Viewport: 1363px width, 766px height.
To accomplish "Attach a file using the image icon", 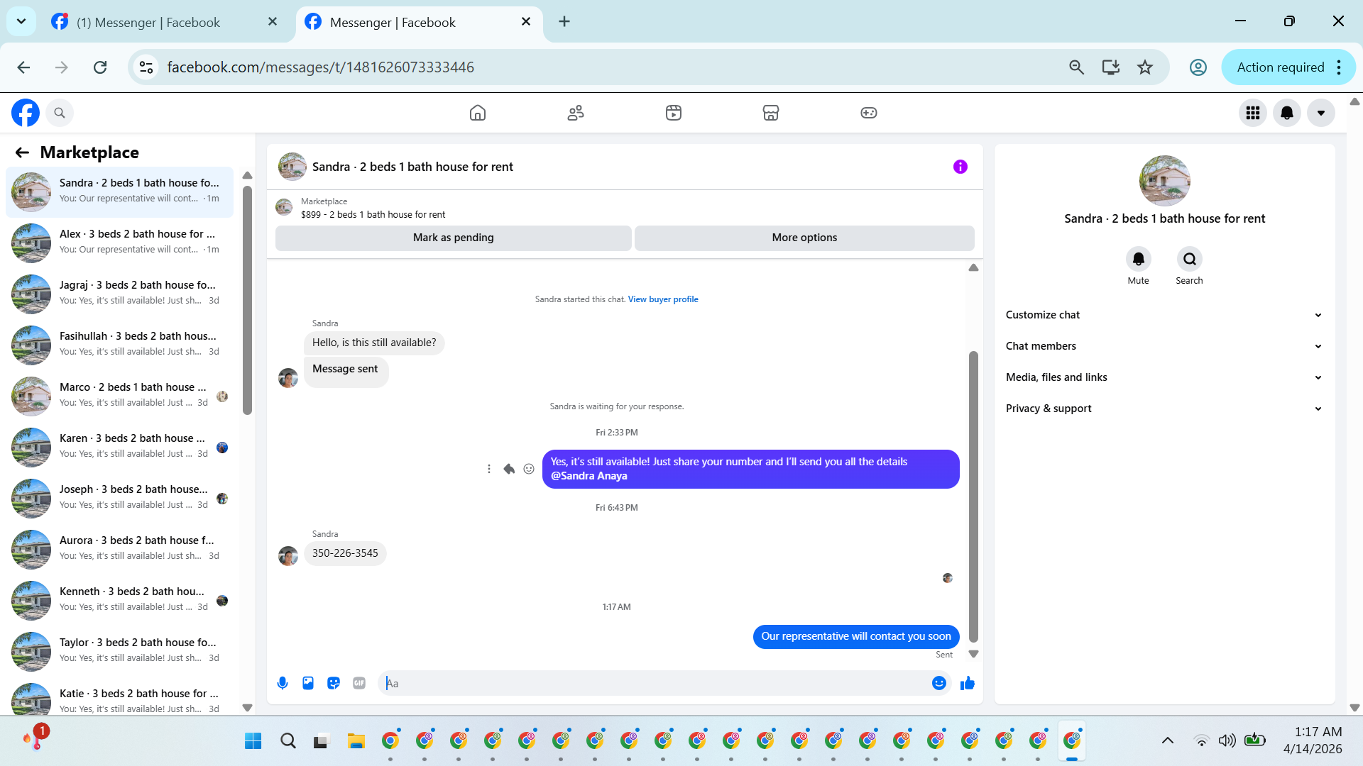I will tap(308, 683).
